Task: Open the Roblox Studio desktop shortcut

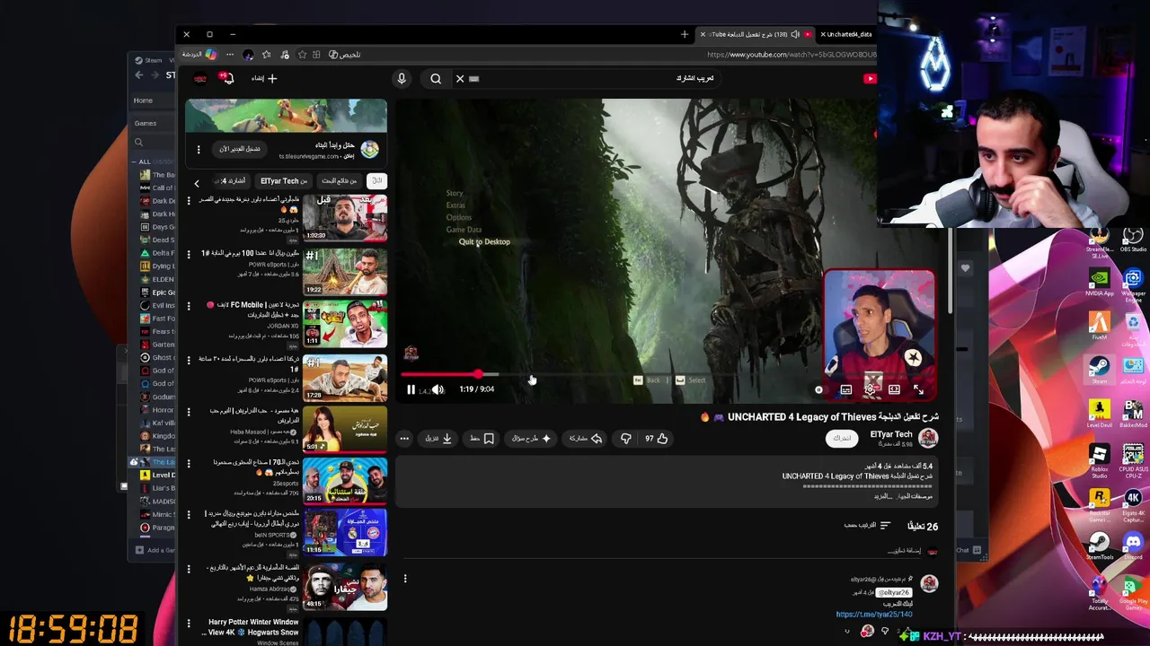Action: click(x=1100, y=460)
